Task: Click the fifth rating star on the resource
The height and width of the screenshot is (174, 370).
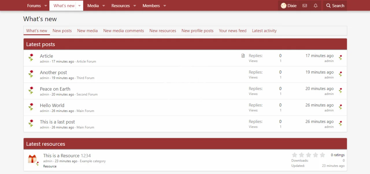Action: pos(323,155)
